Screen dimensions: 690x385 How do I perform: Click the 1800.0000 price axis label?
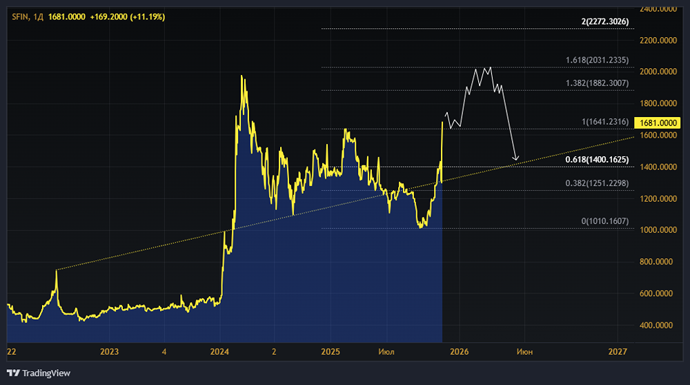pyautogui.click(x=658, y=103)
